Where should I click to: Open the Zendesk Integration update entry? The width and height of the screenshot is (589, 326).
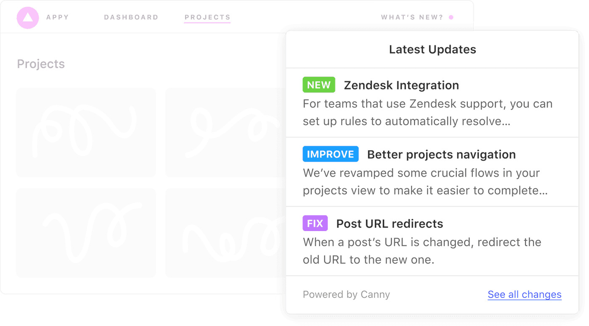[432, 103]
